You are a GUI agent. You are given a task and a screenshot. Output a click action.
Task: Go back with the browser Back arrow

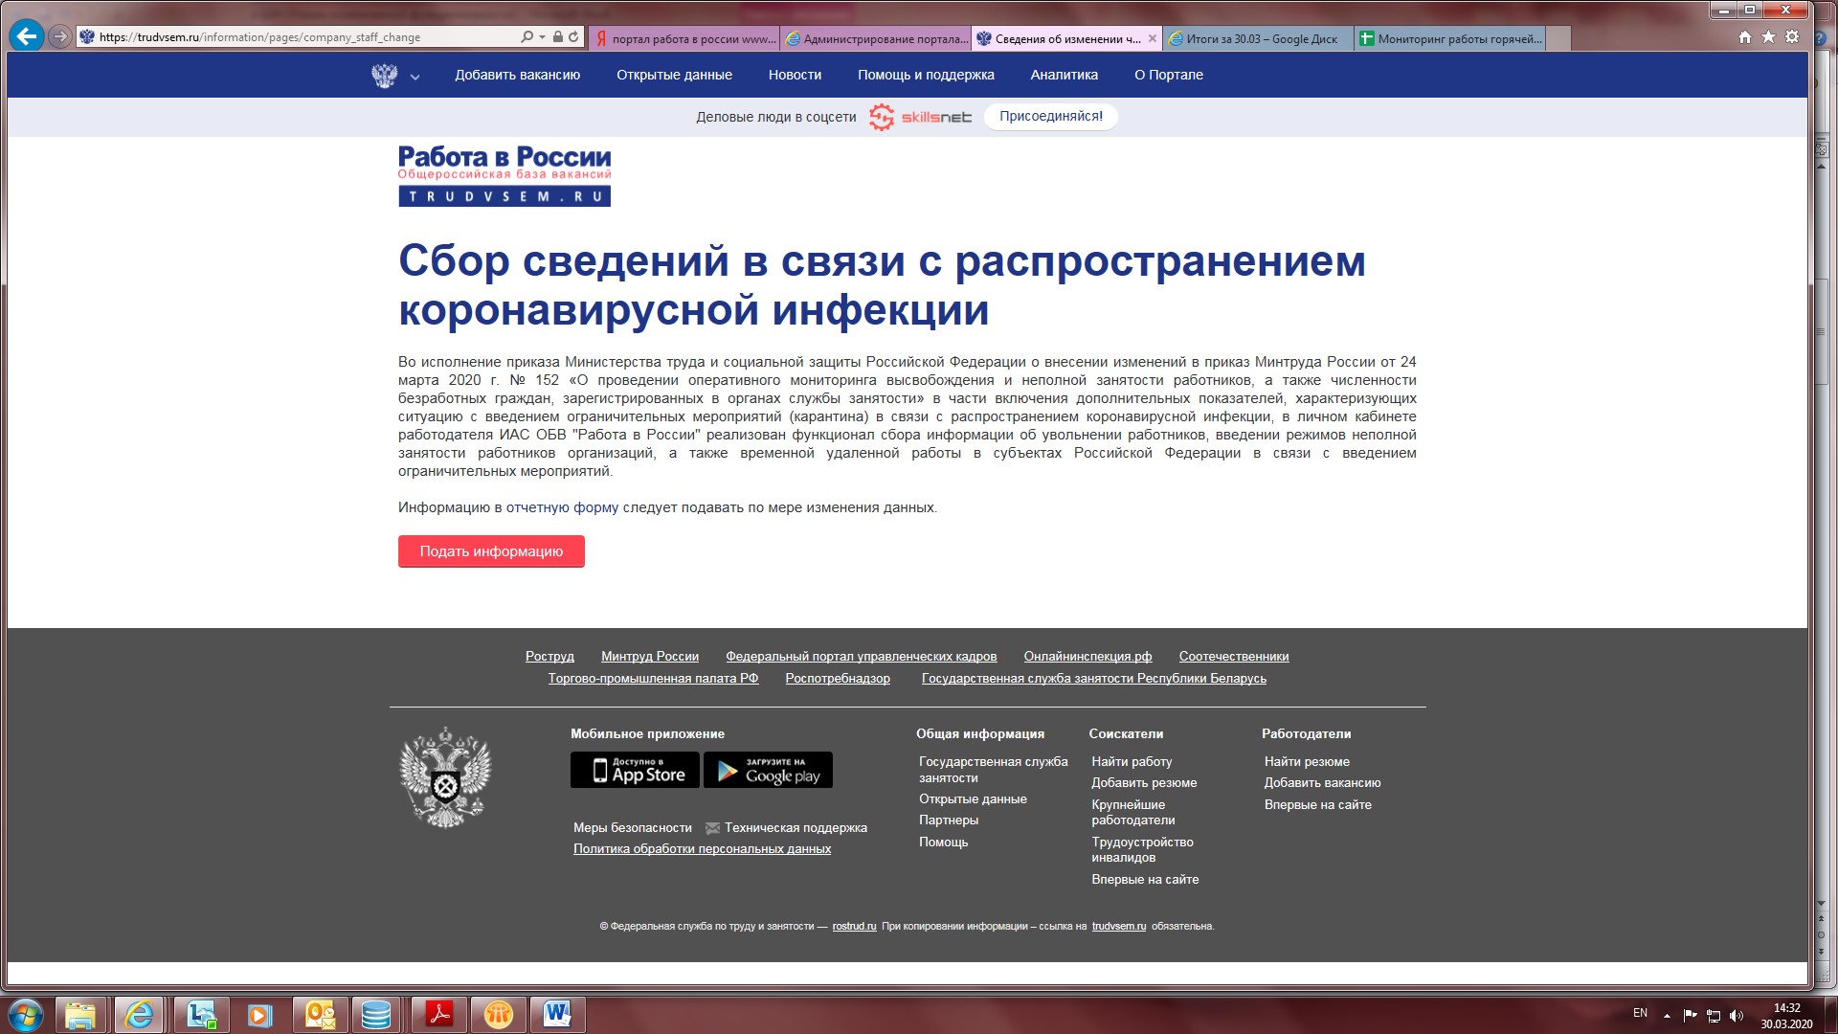coord(27,36)
